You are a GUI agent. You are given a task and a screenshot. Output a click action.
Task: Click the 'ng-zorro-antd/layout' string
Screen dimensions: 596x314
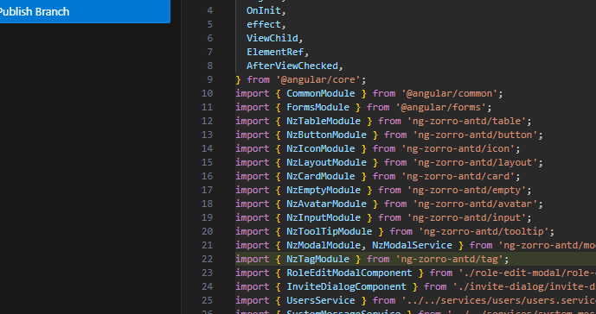tap(475, 162)
